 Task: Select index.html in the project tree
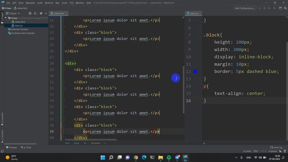coord(18,22)
